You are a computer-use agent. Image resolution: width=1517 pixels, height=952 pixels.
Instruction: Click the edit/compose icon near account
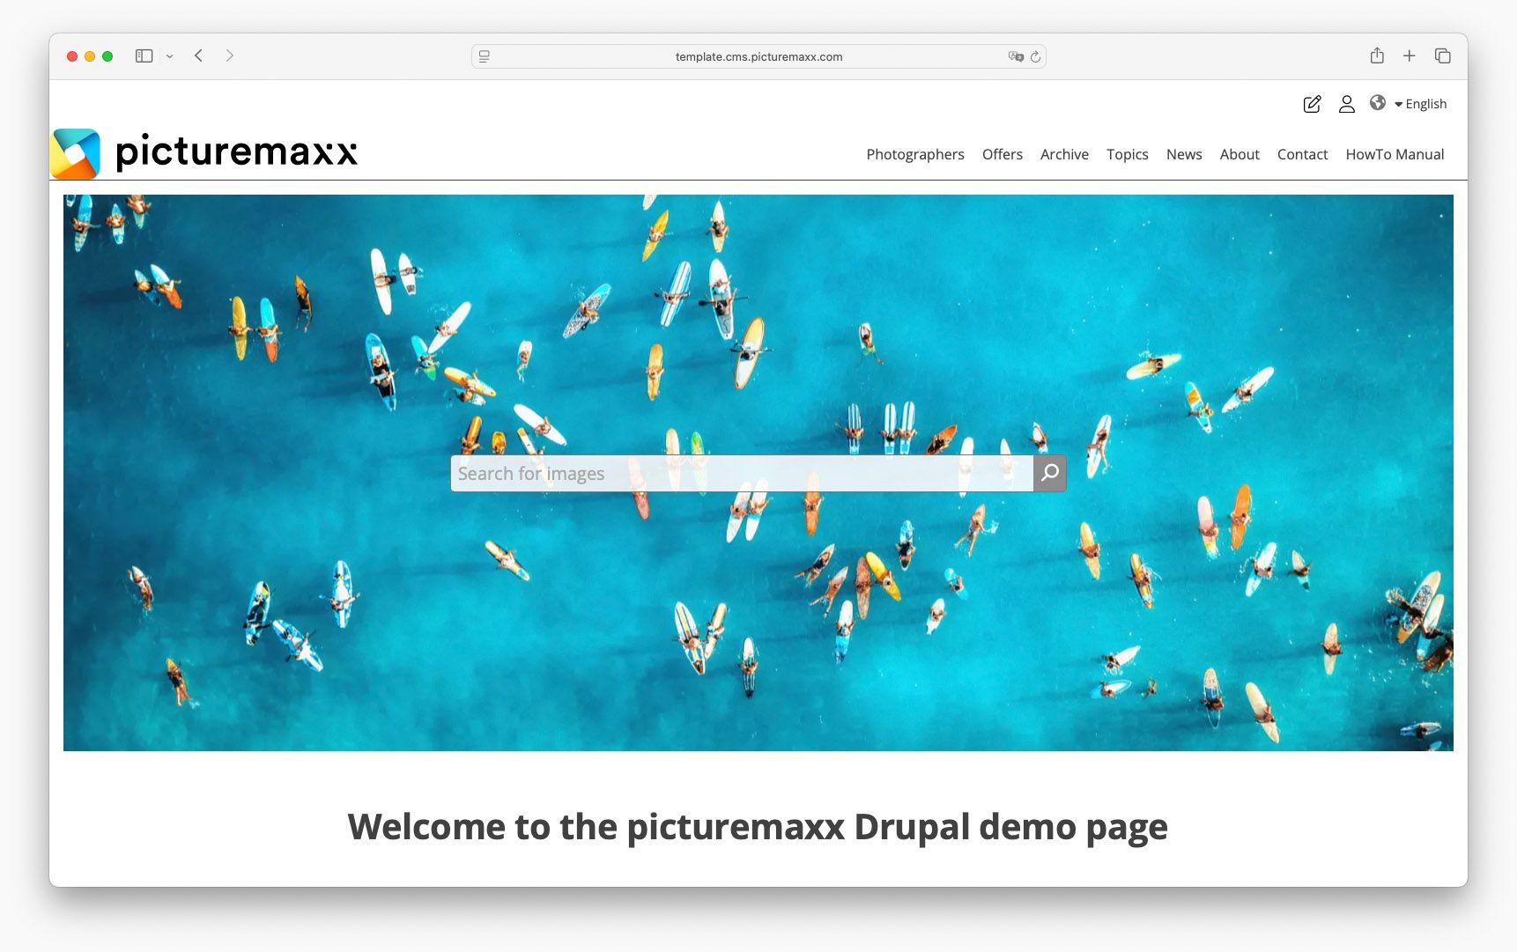pyautogui.click(x=1312, y=104)
